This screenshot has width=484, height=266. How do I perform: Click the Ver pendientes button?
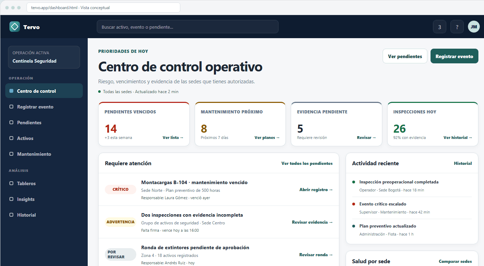[x=405, y=56]
